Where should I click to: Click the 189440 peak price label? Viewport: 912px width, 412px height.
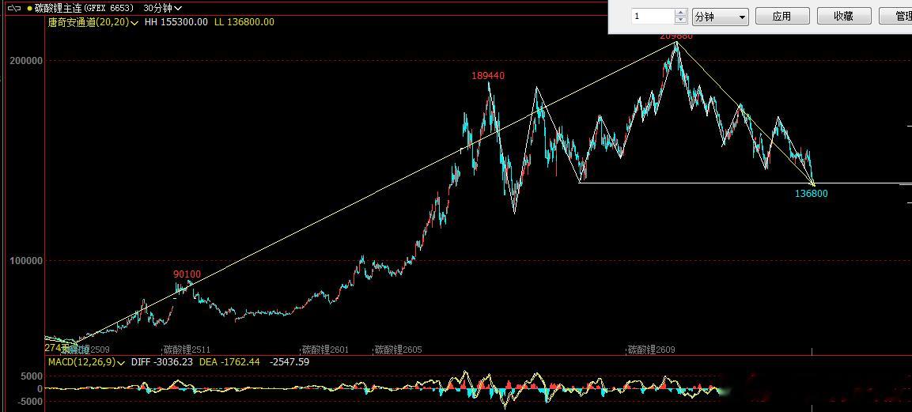coord(488,76)
